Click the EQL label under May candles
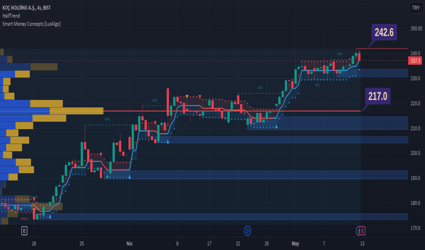 tap(317, 85)
